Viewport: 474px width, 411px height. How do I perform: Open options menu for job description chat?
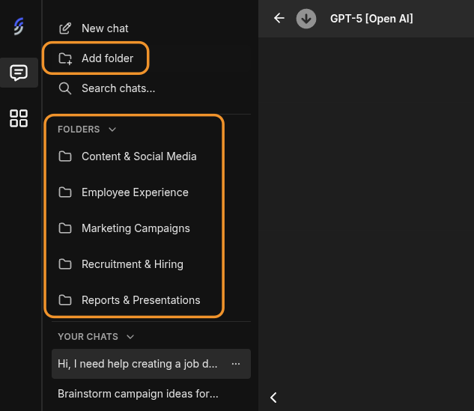(x=236, y=364)
